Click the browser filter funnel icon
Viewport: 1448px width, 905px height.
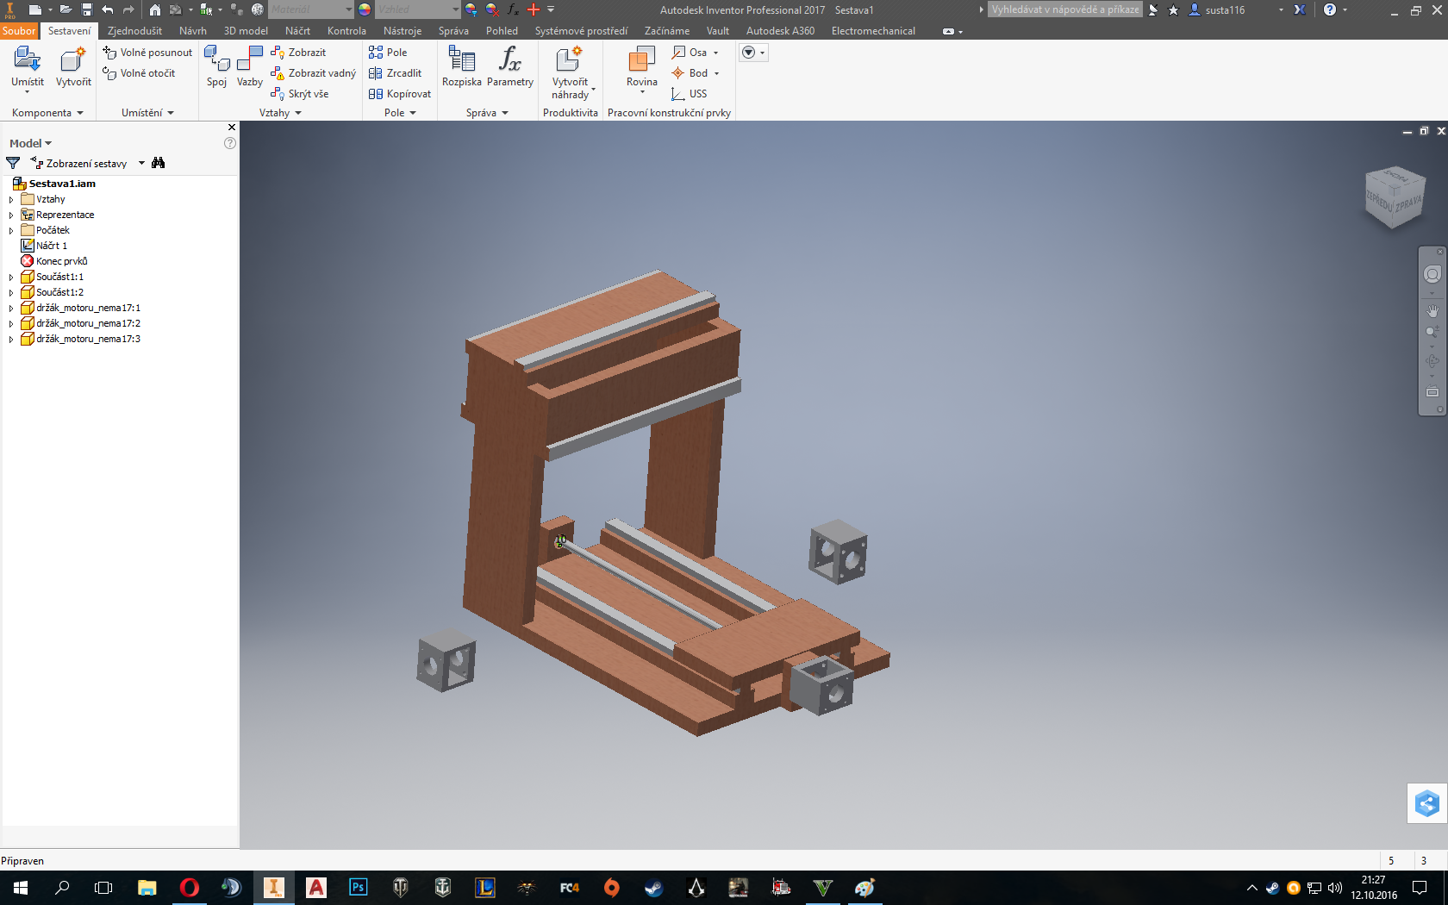13,163
